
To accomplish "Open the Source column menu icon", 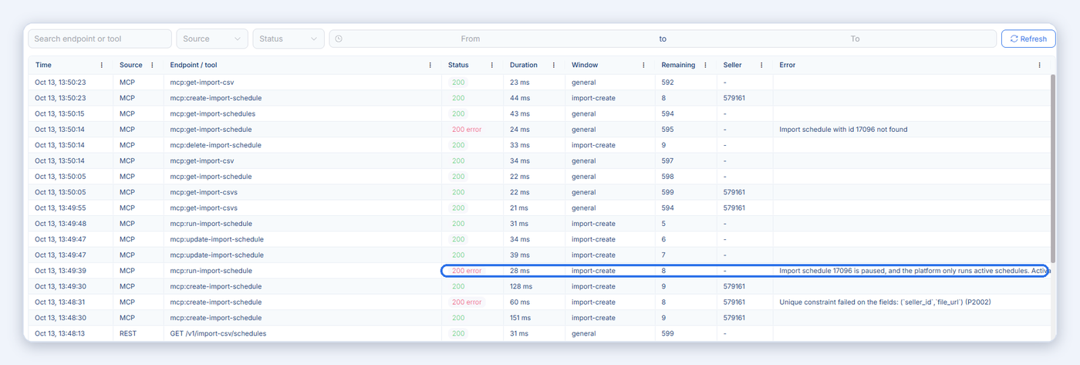I will pyautogui.click(x=152, y=66).
